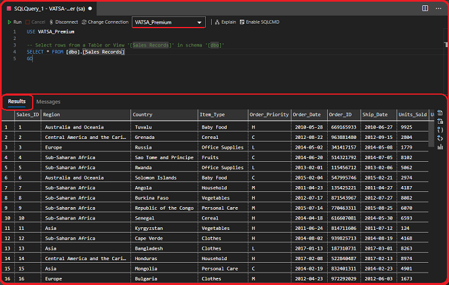Viewport: 449px width, 285px height.
Task: Click the 'Senegal' country cell
Action: 164,218
